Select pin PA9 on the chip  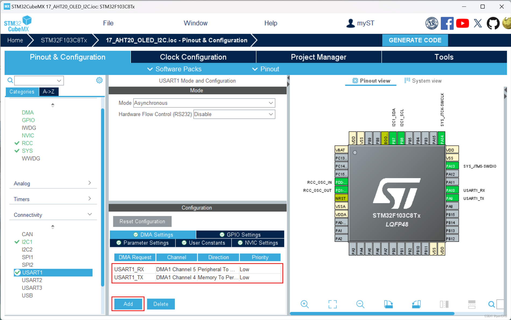[x=452, y=198]
